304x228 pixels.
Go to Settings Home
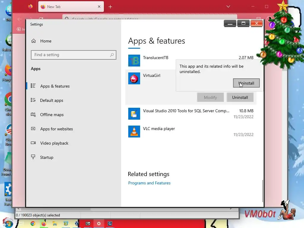click(41, 41)
